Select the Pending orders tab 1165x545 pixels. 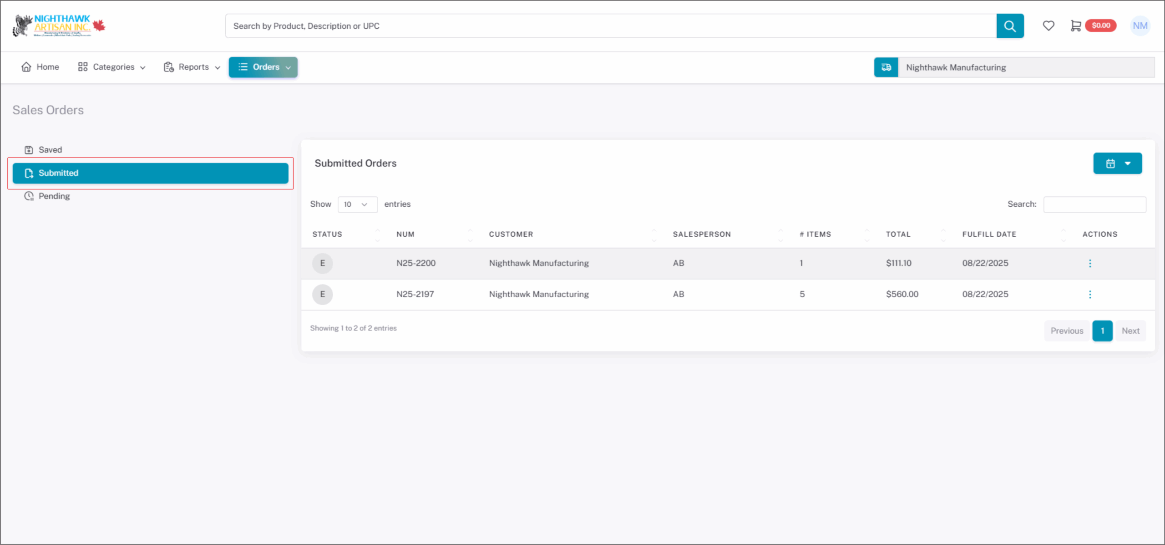[x=54, y=196]
